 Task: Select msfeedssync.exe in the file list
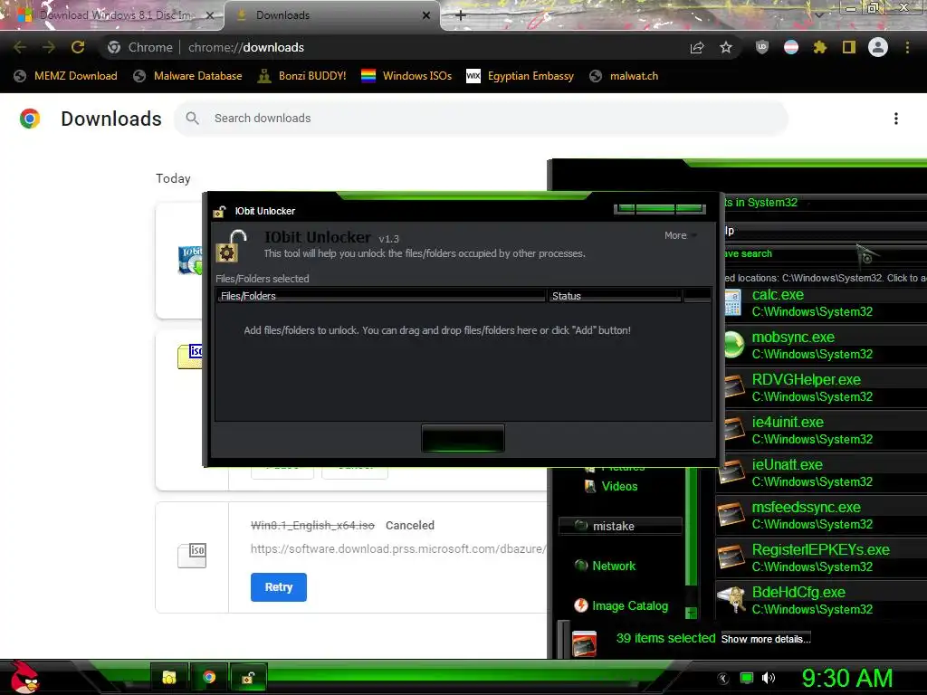pyautogui.click(x=822, y=515)
